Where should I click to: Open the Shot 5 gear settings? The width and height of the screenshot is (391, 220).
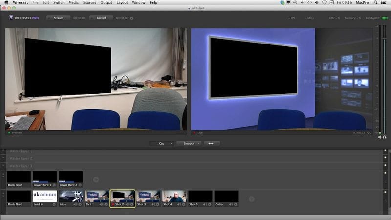tap(210, 204)
